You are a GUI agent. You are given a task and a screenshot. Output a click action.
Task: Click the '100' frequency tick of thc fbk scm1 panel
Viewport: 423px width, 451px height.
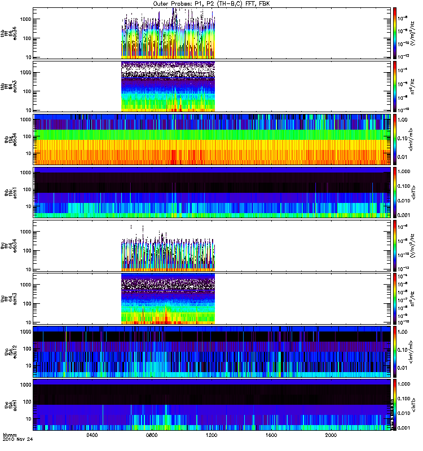pos(27,402)
